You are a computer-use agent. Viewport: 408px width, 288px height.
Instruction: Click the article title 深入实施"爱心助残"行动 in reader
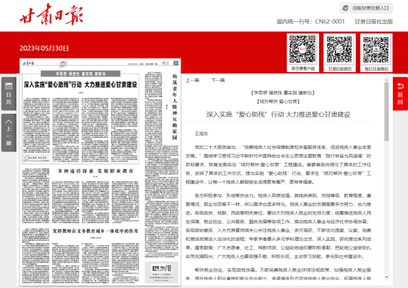pos(278,114)
